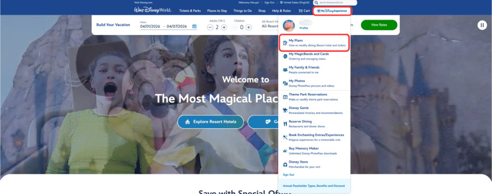
Task: Open Disney Genie entry
Action: click(x=314, y=110)
